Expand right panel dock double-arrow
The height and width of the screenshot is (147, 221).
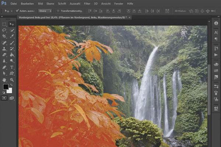(x=218, y=17)
